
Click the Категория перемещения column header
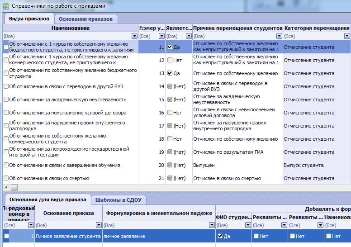pos(317,28)
